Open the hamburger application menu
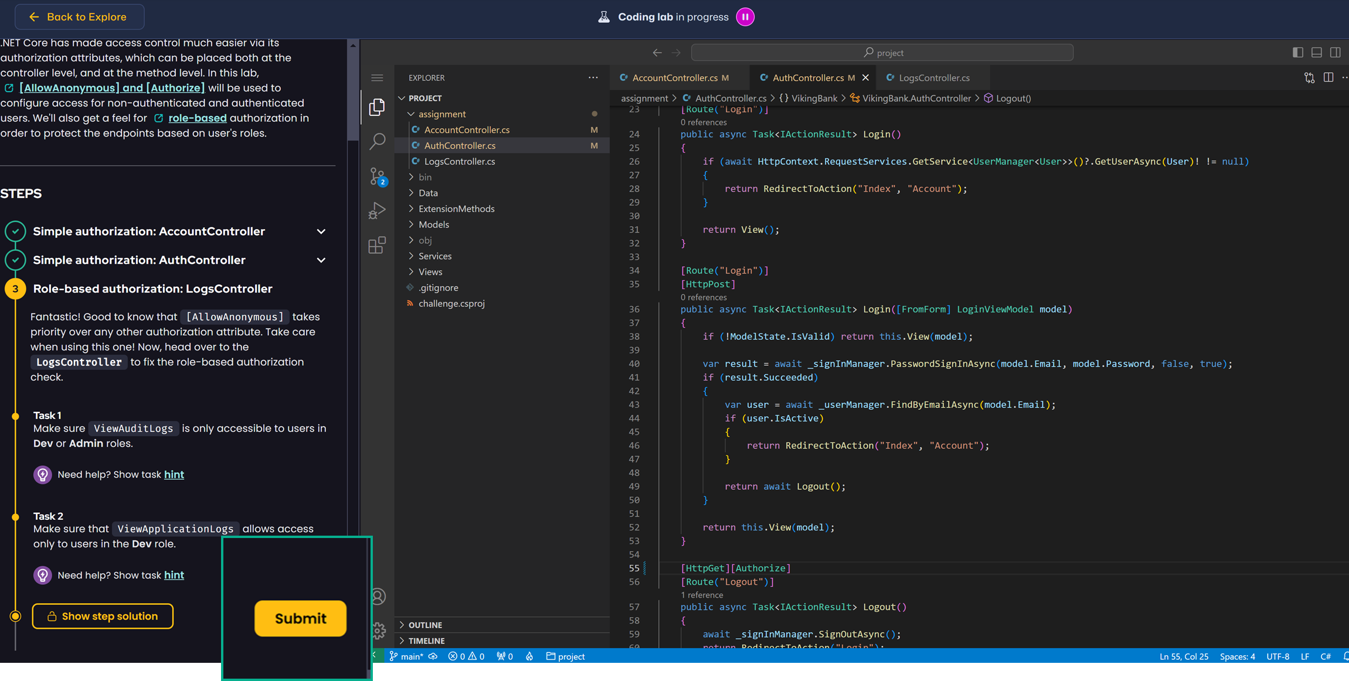Image resolution: width=1349 pixels, height=681 pixels. click(377, 78)
